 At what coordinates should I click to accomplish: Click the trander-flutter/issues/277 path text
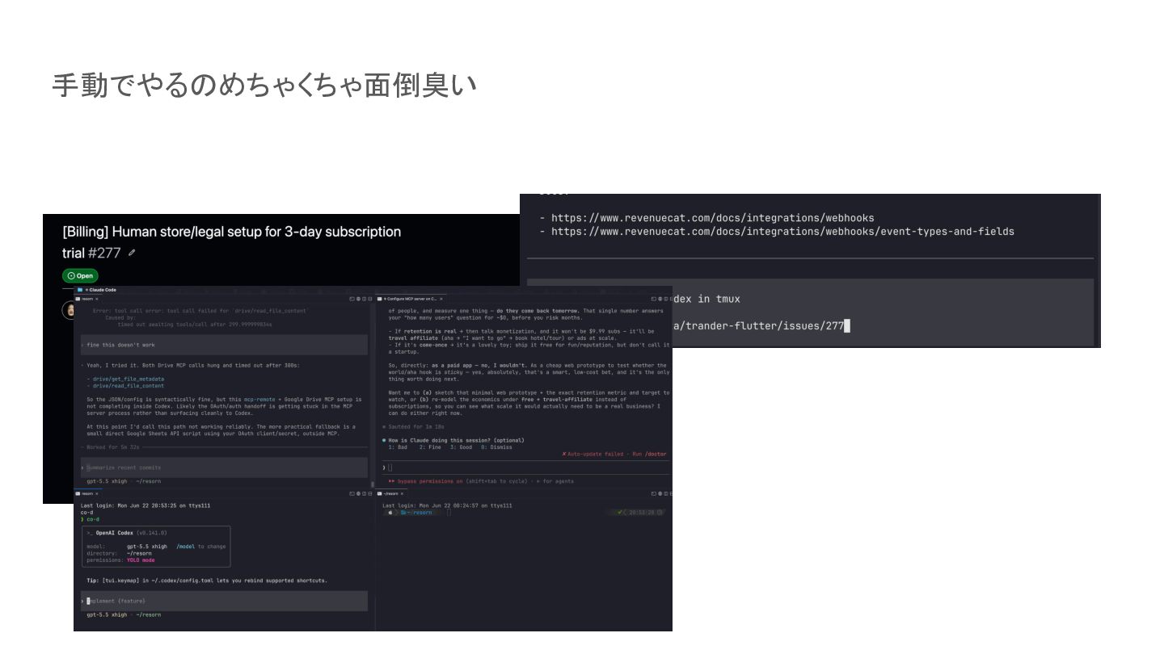click(758, 326)
